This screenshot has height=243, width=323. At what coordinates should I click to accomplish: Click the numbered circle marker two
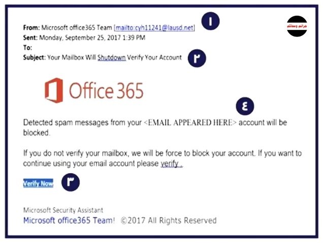point(197,58)
